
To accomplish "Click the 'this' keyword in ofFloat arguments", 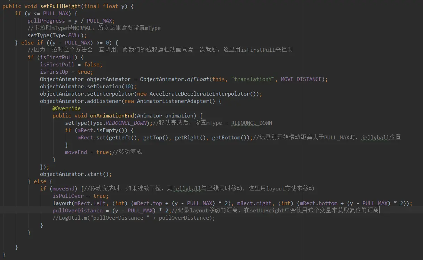I will pyautogui.click(x=218, y=79).
